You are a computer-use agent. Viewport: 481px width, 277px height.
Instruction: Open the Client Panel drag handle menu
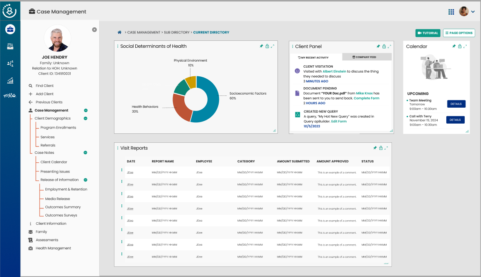click(x=292, y=47)
